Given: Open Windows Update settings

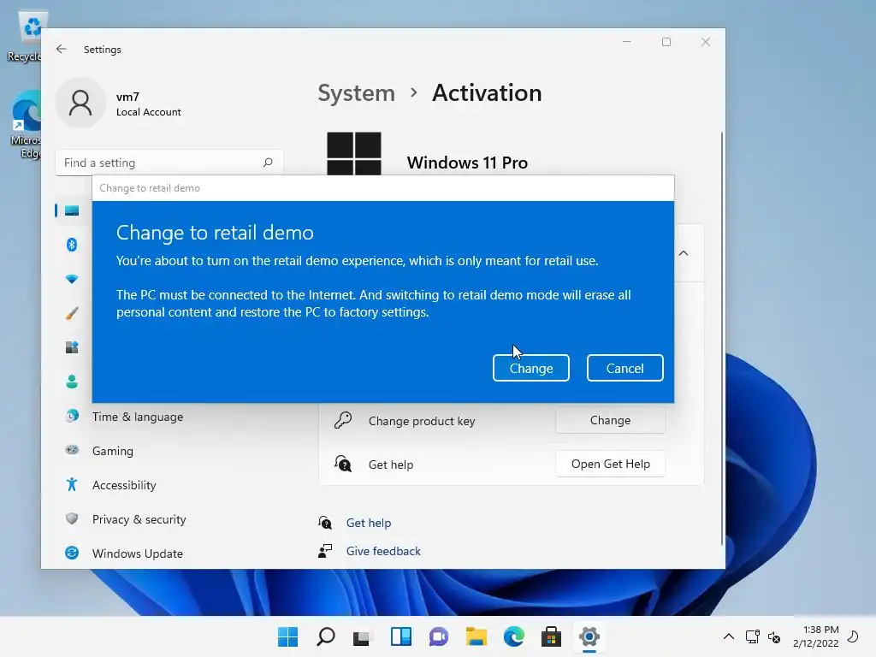Looking at the screenshot, I should [x=138, y=553].
